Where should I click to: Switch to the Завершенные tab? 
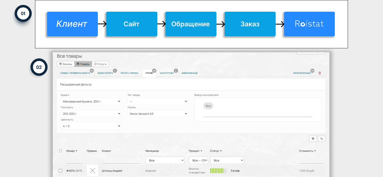(x=190, y=73)
